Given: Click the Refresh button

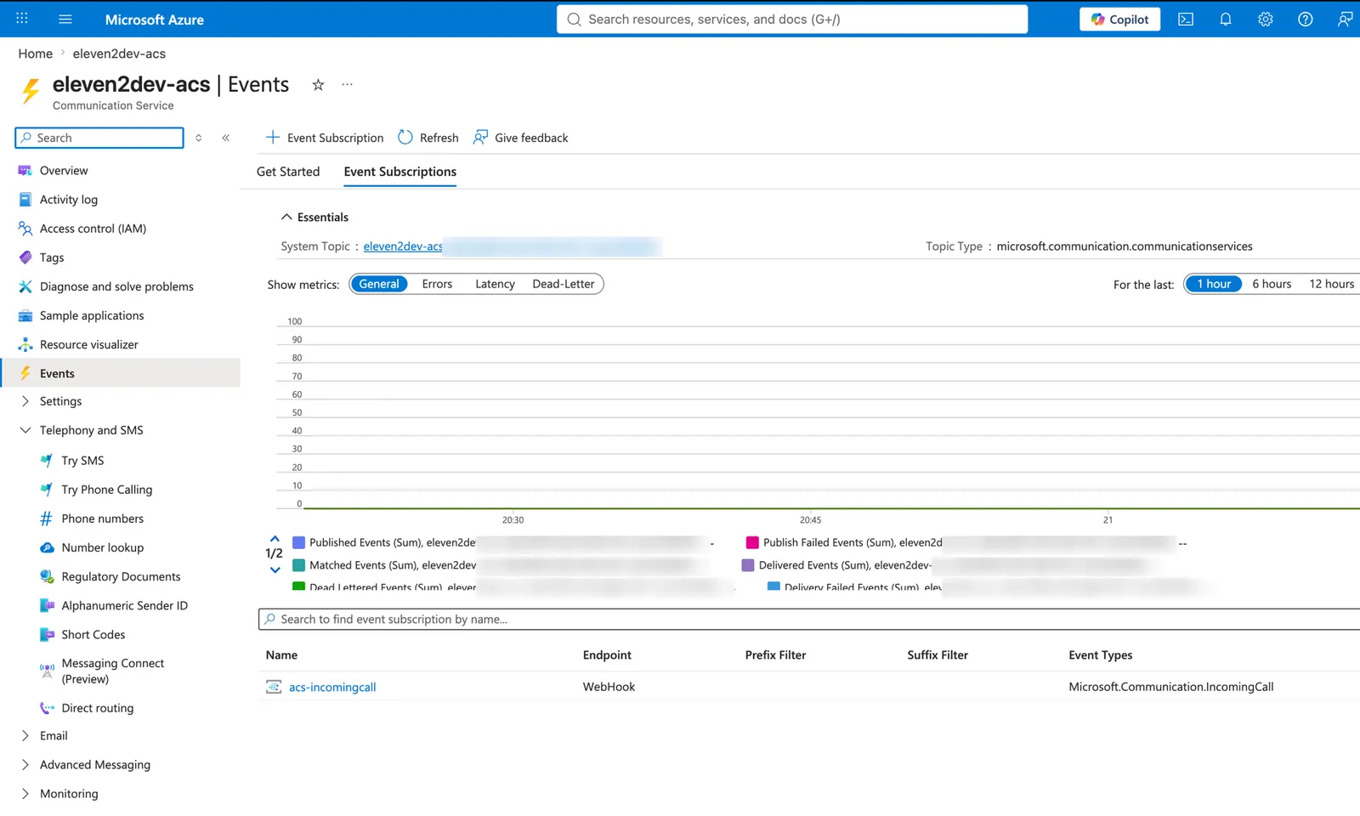Looking at the screenshot, I should [x=428, y=138].
